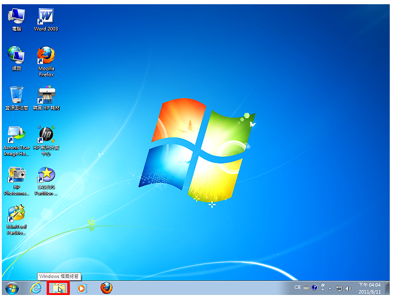Select the MiniTool Partition shortcut icon
This screenshot has width=394, height=298.
[16, 220]
